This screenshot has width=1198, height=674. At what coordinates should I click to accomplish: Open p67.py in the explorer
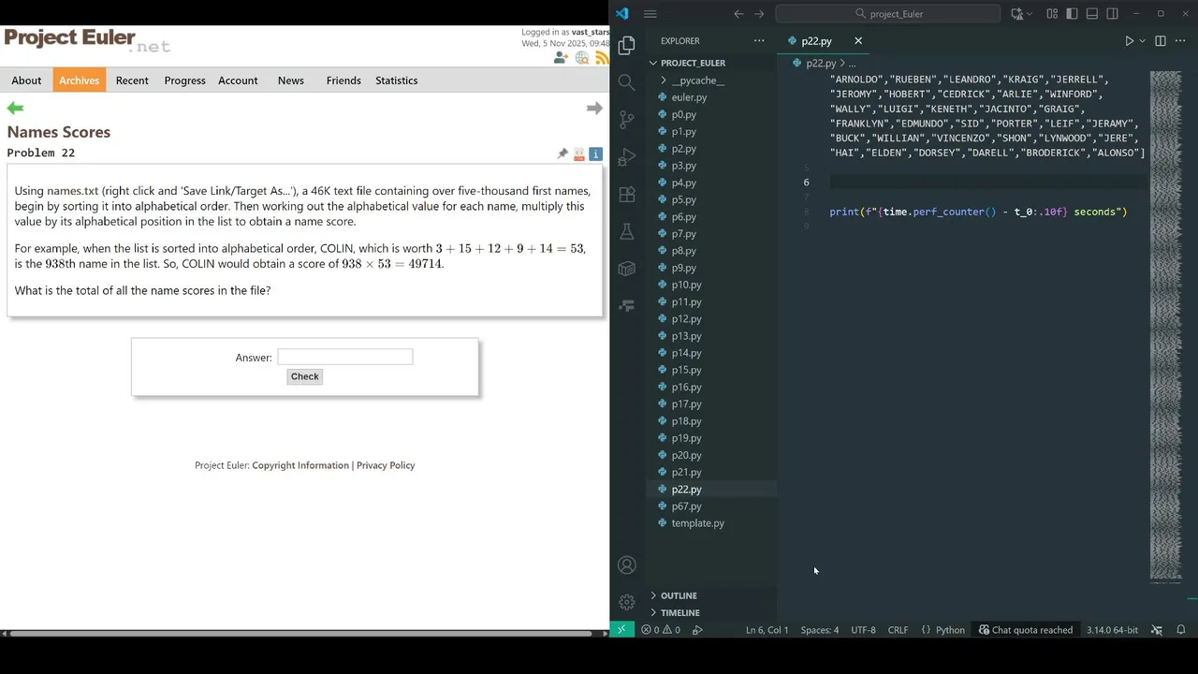[686, 506]
